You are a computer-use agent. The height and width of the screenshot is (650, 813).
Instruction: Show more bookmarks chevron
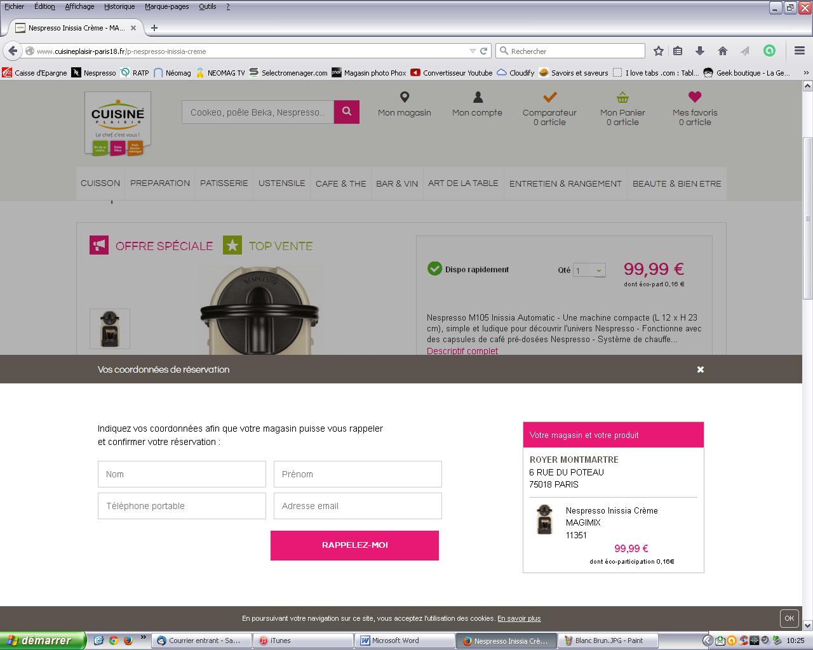[x=807, y=73]
